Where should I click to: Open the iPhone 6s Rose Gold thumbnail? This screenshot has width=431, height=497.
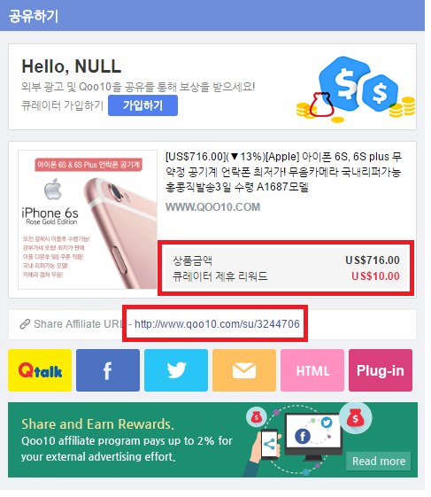point(89,221)
